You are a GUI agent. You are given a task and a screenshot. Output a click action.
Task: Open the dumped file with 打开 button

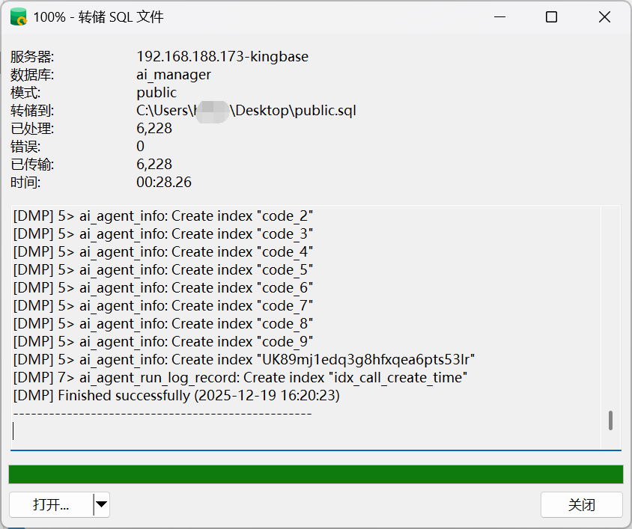(x=51, y=504)
